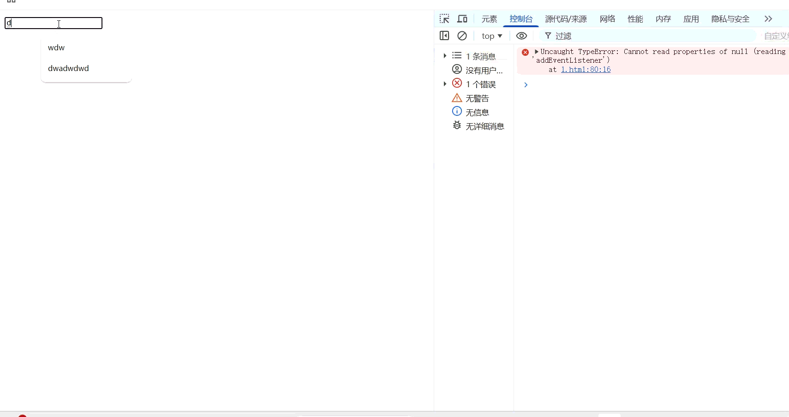The image size is (789, 417).
Task: Switch to the 控制台 (Console) tab
Action: [x=521, y=19]
